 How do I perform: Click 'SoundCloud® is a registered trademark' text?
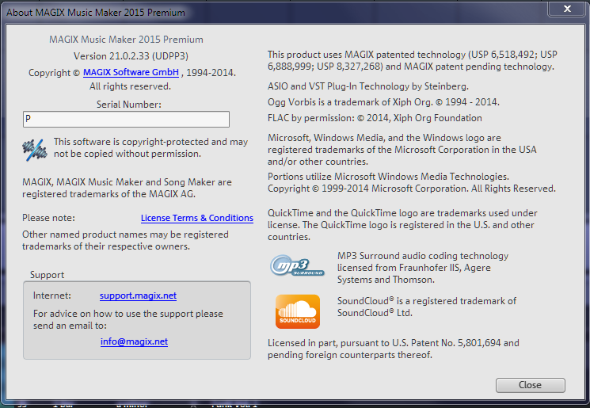point(427,307)
